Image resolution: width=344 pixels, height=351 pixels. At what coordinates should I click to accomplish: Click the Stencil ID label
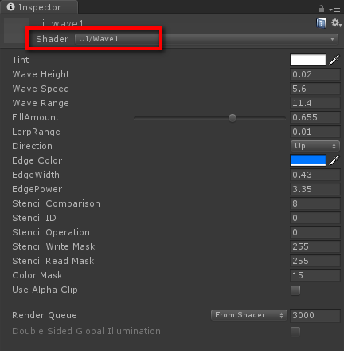pyautogui.click(x=34, y=218)
